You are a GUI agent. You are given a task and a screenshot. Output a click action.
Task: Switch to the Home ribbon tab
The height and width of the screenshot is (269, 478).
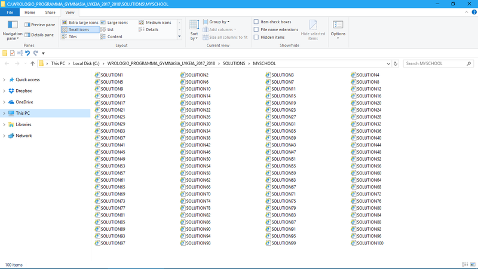tap(29, 12)
